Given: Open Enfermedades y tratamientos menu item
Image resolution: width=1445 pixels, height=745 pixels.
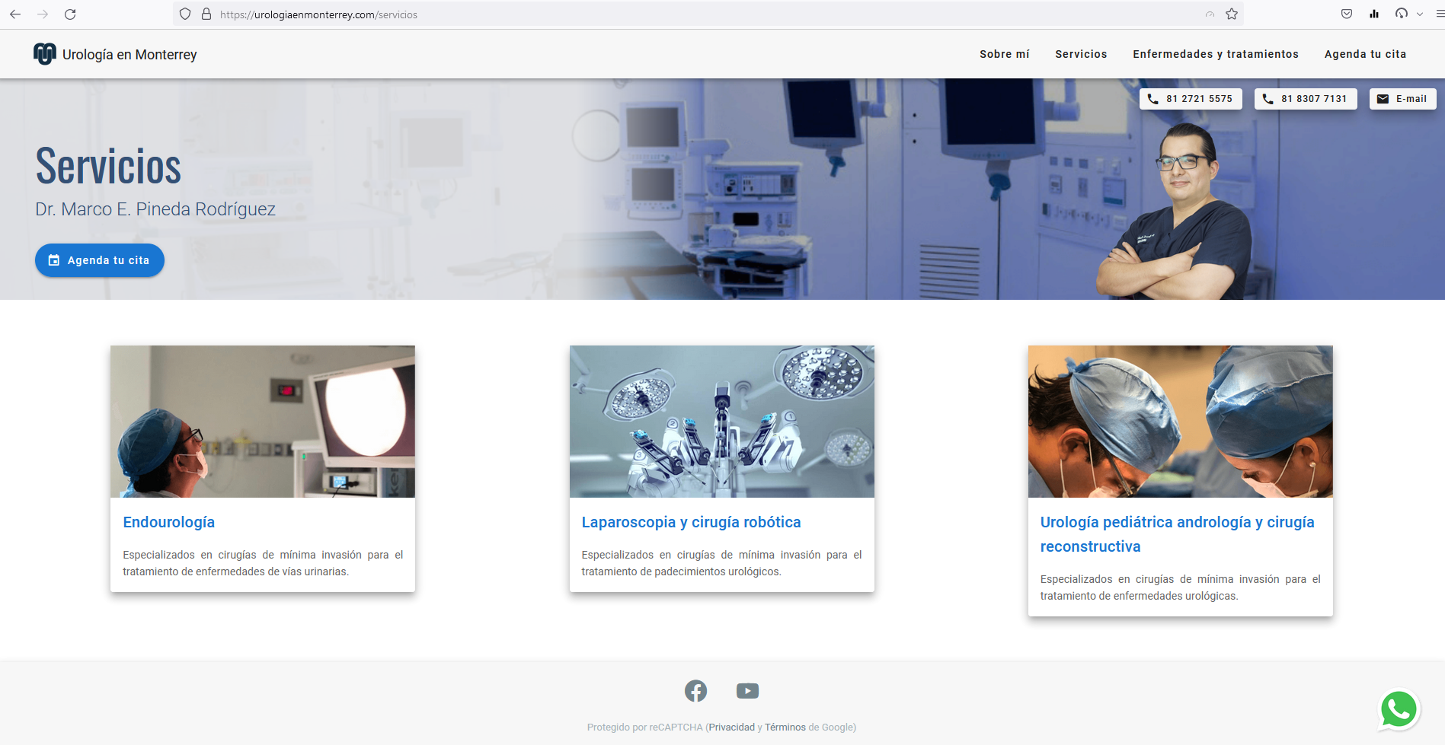Looking at the screenshot, I should coord(1215,54).
